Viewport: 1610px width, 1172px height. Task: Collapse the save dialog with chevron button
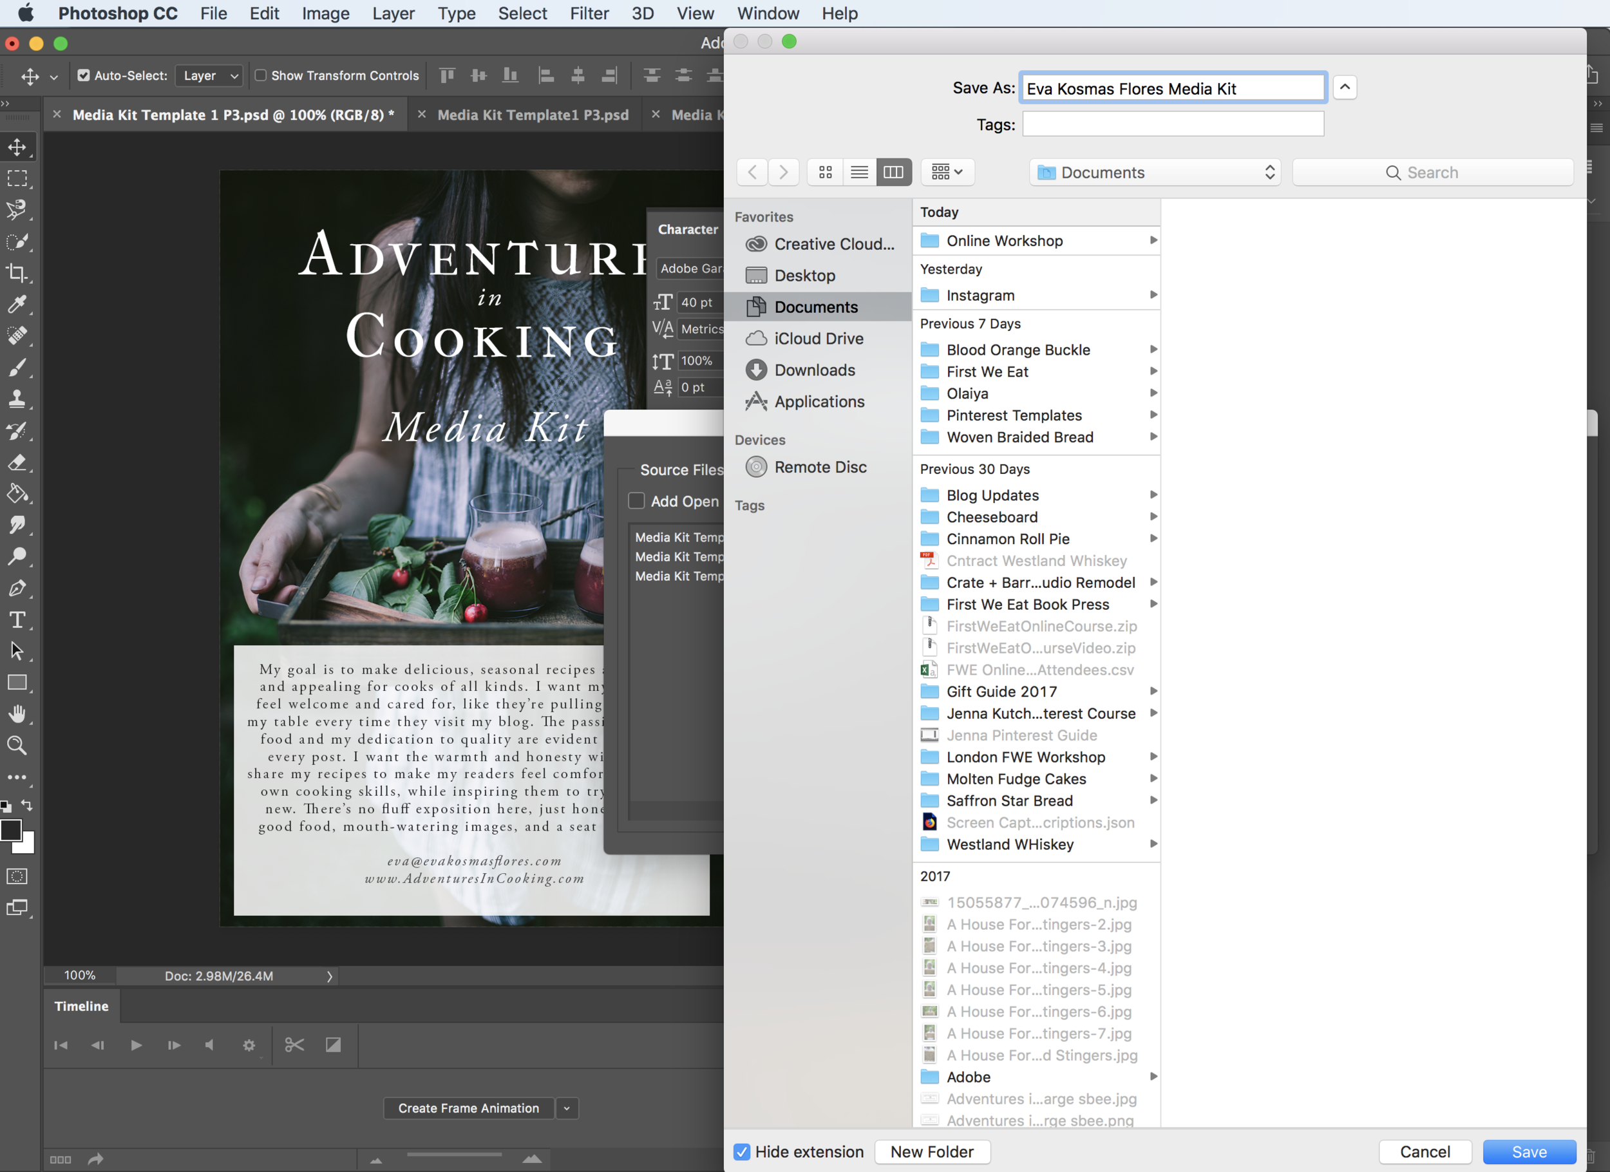tap(1345, 88)
